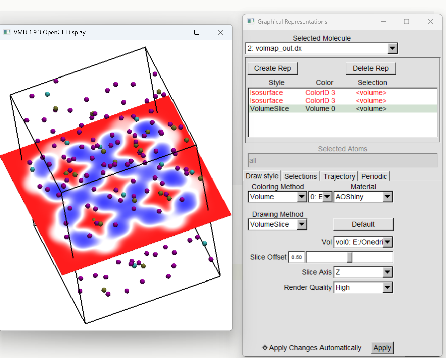Toggle Apply Changes Automatically option
Screen dimensions: 446x358
point(265,347)
